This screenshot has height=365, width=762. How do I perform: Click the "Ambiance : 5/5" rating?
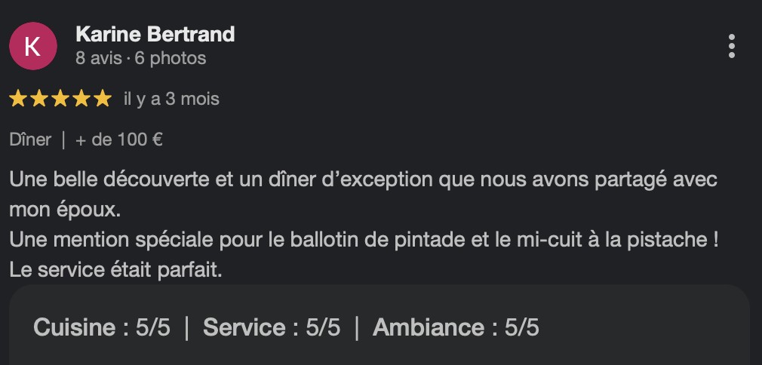456,327
